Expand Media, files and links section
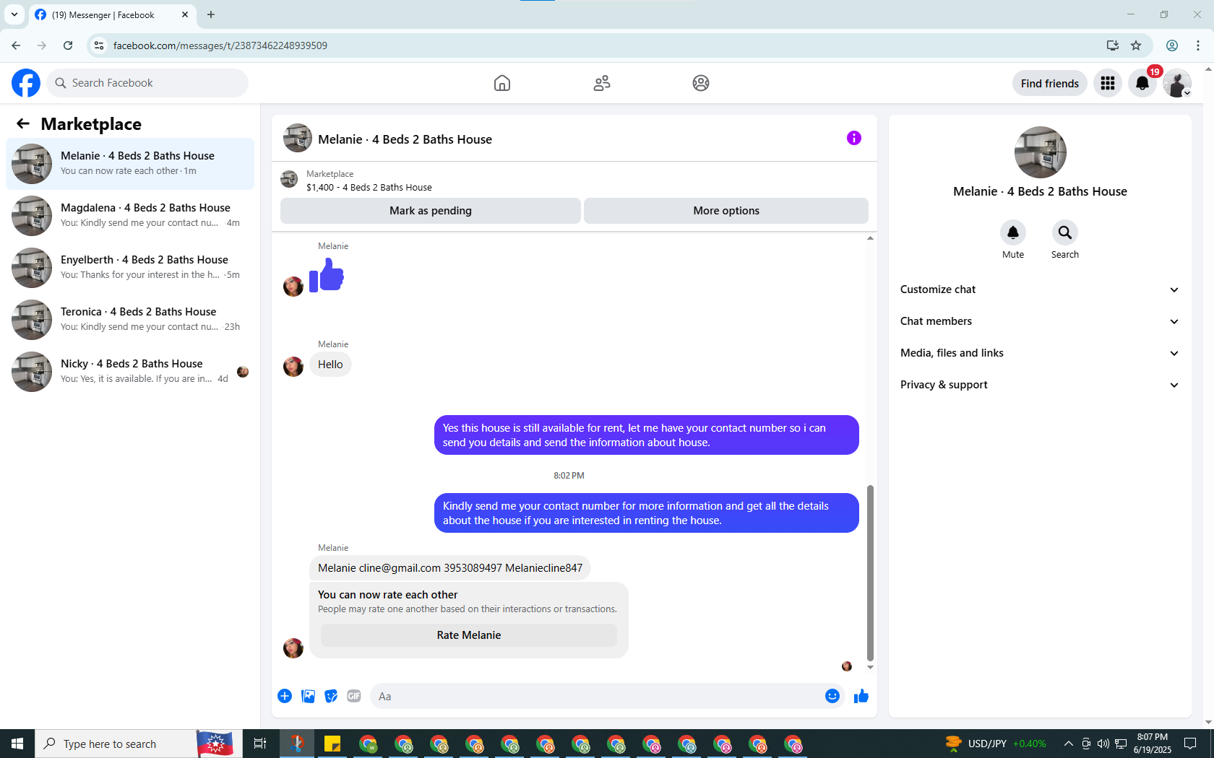The height and width of the screenshot is (758, 1214). [x=1040, y=353]
